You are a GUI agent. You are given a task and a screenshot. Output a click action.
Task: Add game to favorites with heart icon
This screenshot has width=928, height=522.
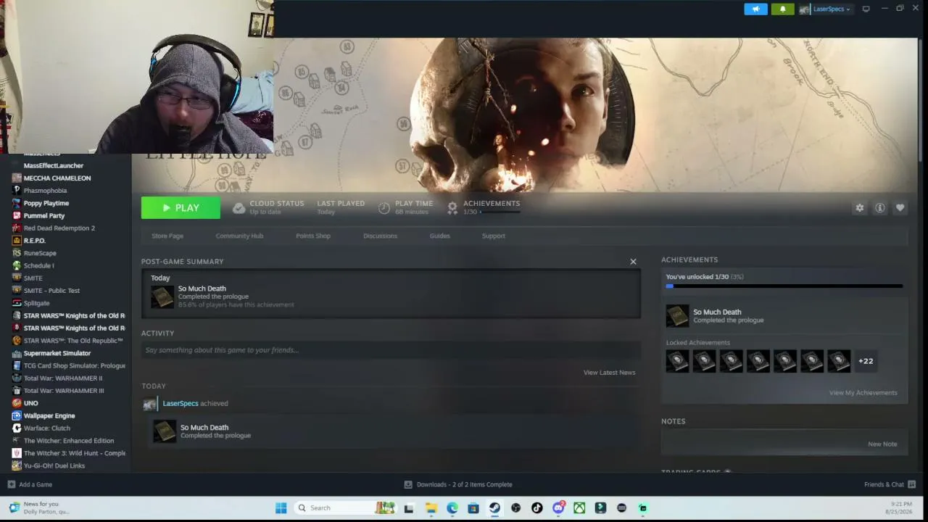[x=900, y=208]
